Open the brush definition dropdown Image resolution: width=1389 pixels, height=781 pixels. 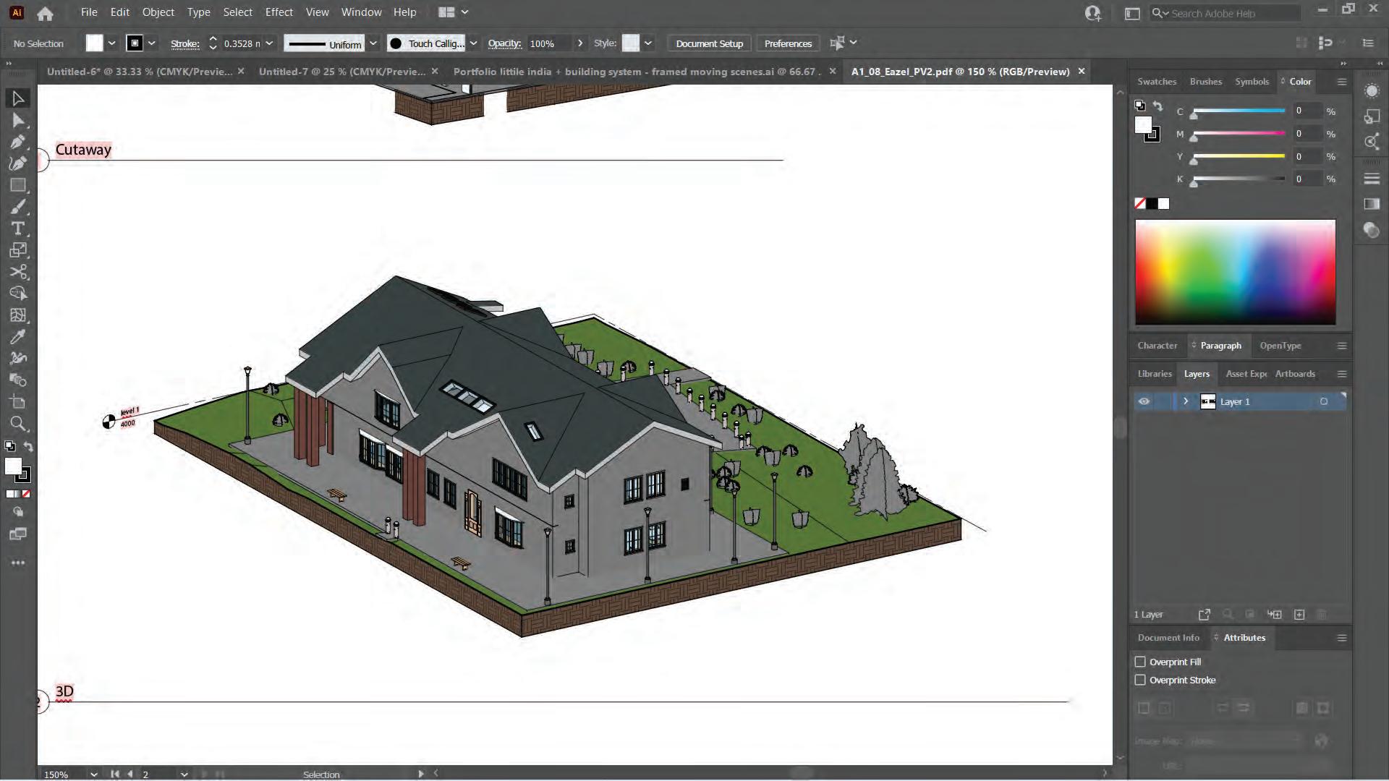coord(473,43)
